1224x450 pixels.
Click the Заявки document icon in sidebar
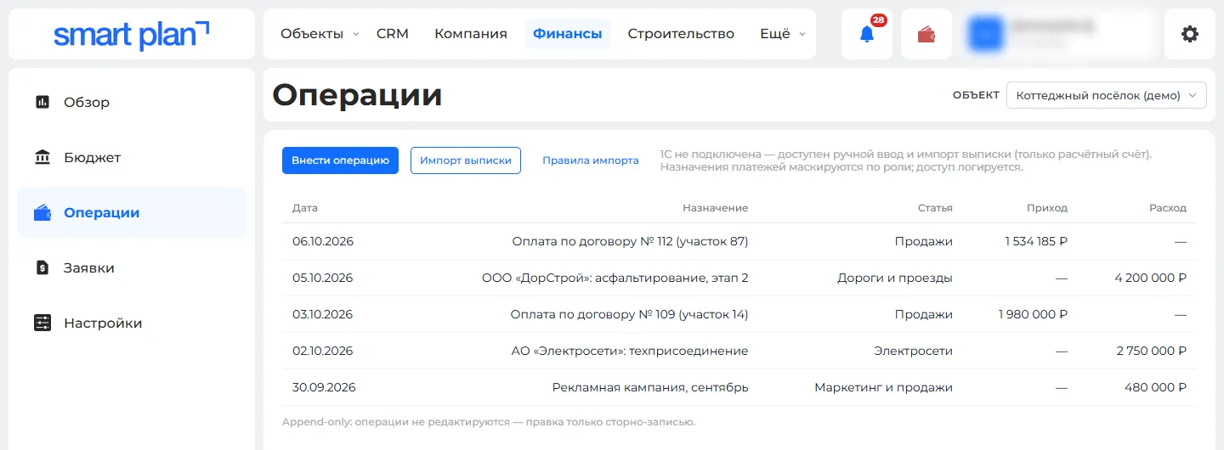(x=42, y=267)
